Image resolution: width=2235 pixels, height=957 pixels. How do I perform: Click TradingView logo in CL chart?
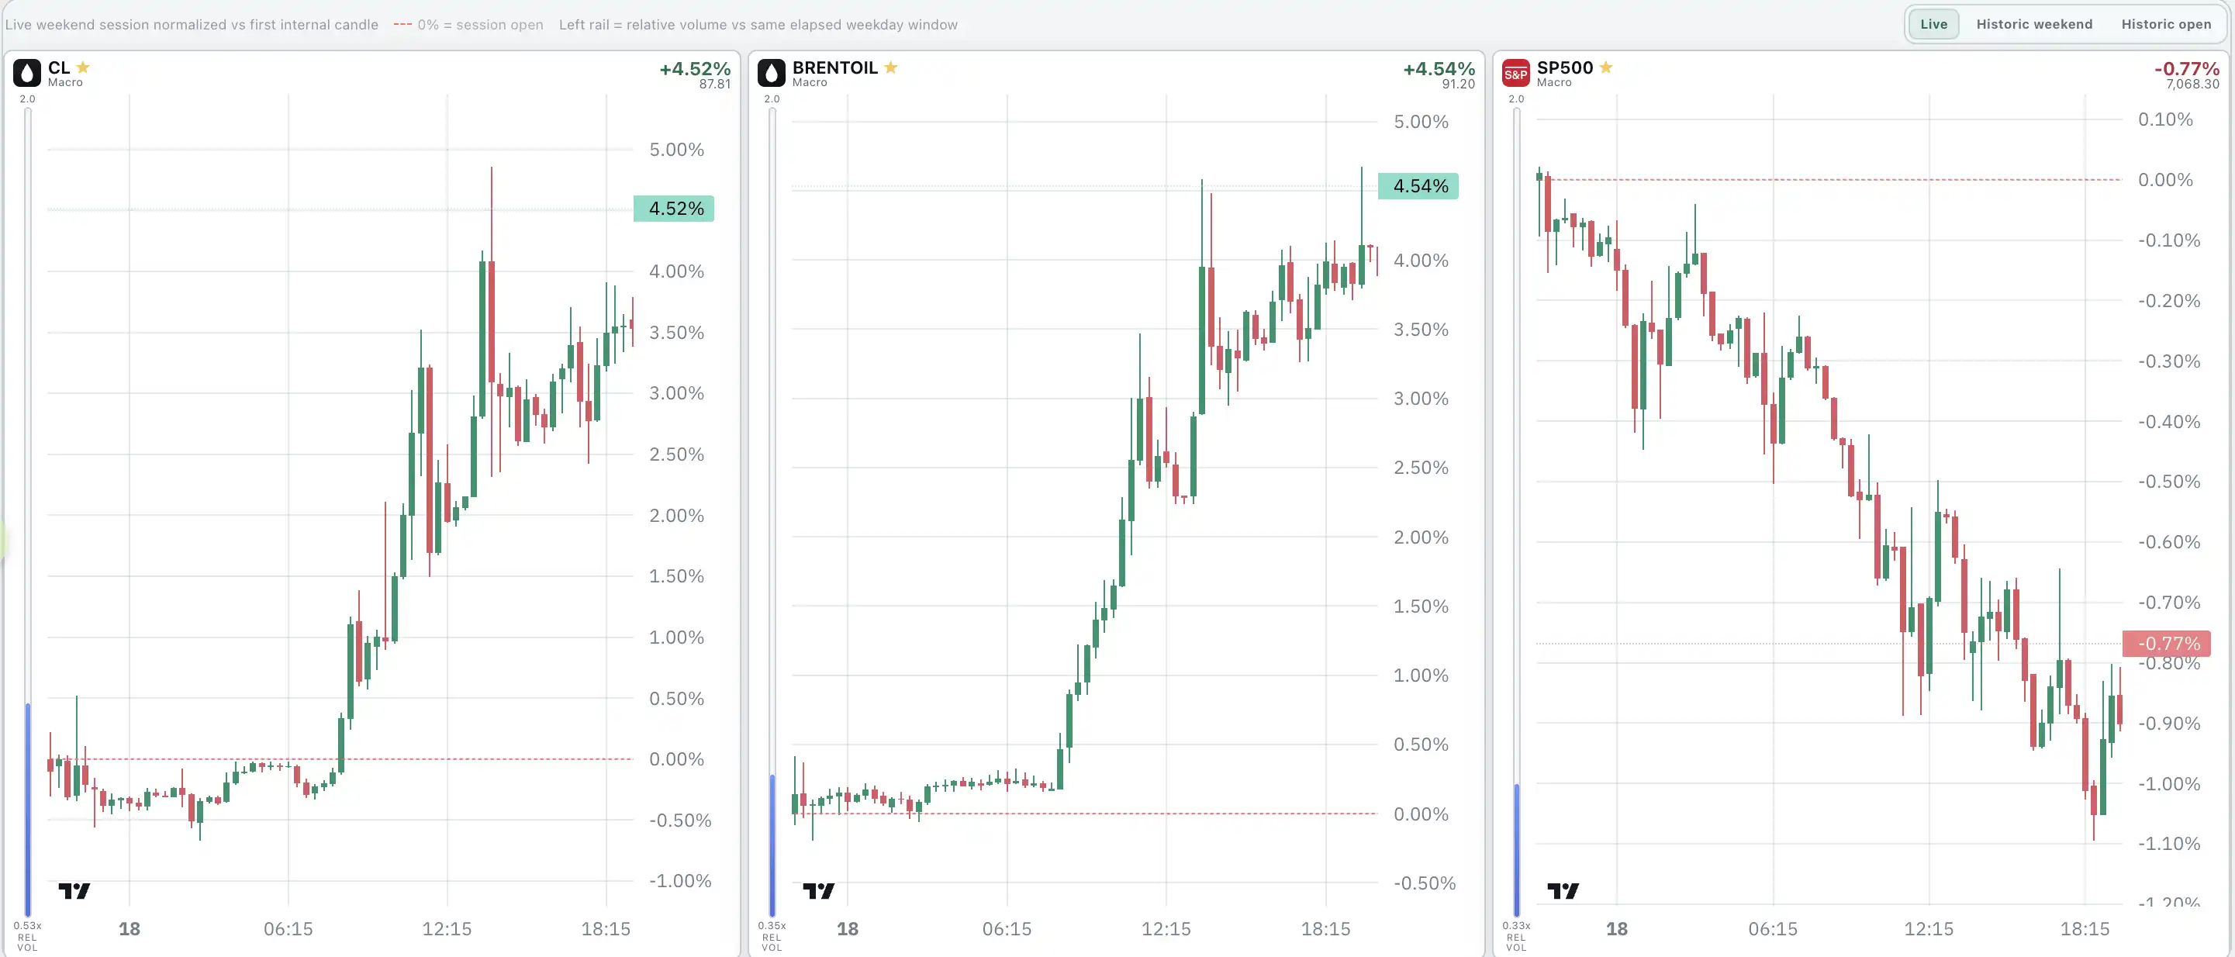point(74,890)
